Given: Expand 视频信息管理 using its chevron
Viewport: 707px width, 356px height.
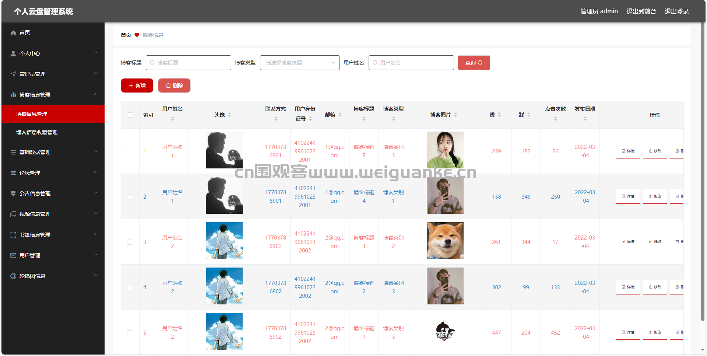Looking at the screenshot, I should tap(96, 214).
